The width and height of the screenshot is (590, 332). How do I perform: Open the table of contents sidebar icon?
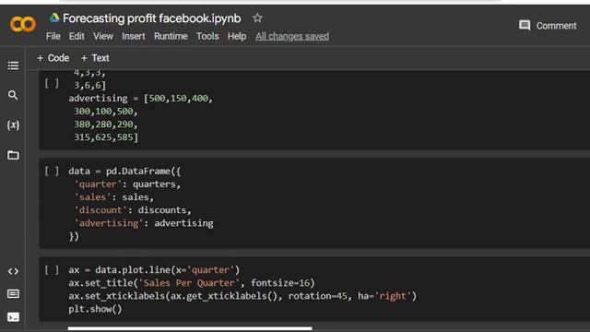[x=13, y=65]
